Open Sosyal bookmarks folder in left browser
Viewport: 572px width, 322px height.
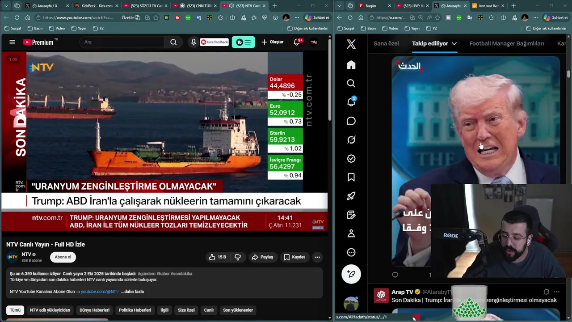pyautogui.click(x=13, y=28)
